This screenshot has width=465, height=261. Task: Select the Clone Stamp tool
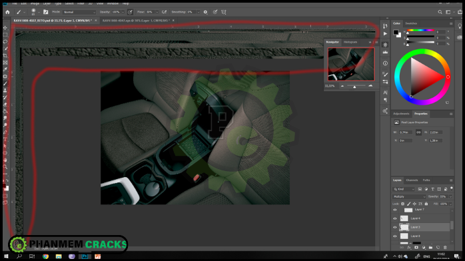tap(5, 91)
